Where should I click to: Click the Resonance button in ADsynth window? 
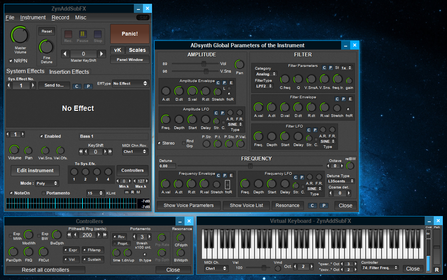[x=287, y=205]
